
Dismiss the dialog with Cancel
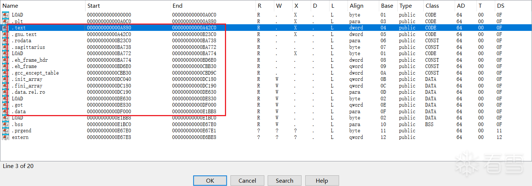[x=247, y=180]
